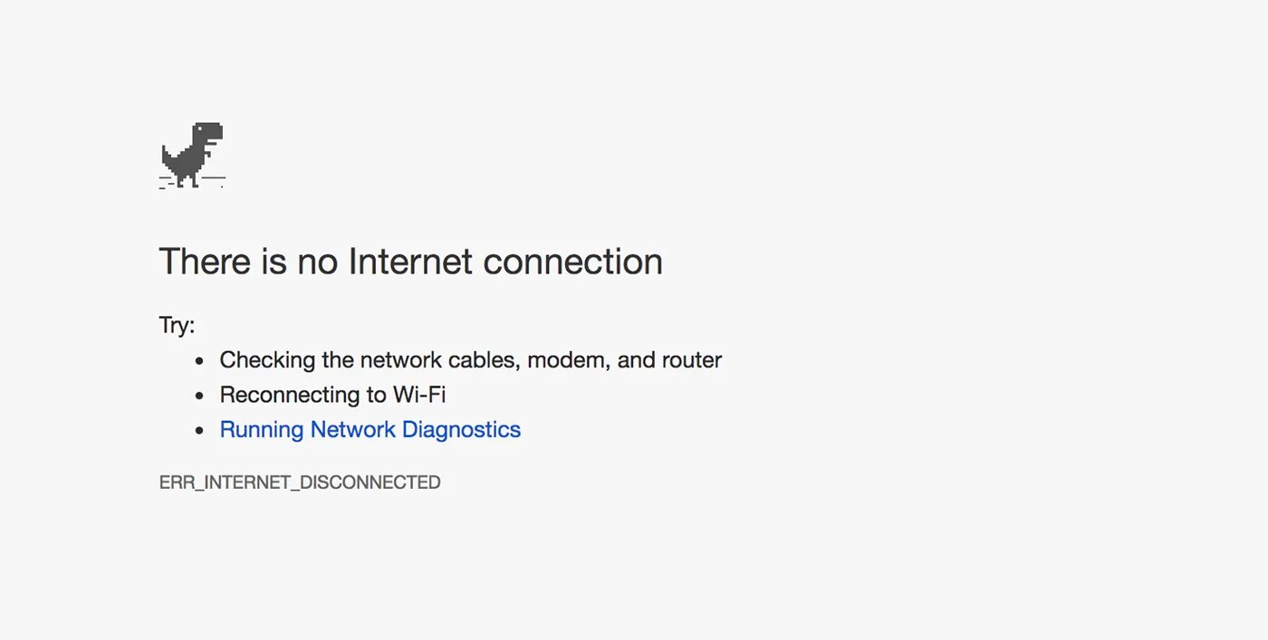The image size is (1268, 640).
Task: Click the bullet beside Checking the network cables
Action: coord(200,361)
